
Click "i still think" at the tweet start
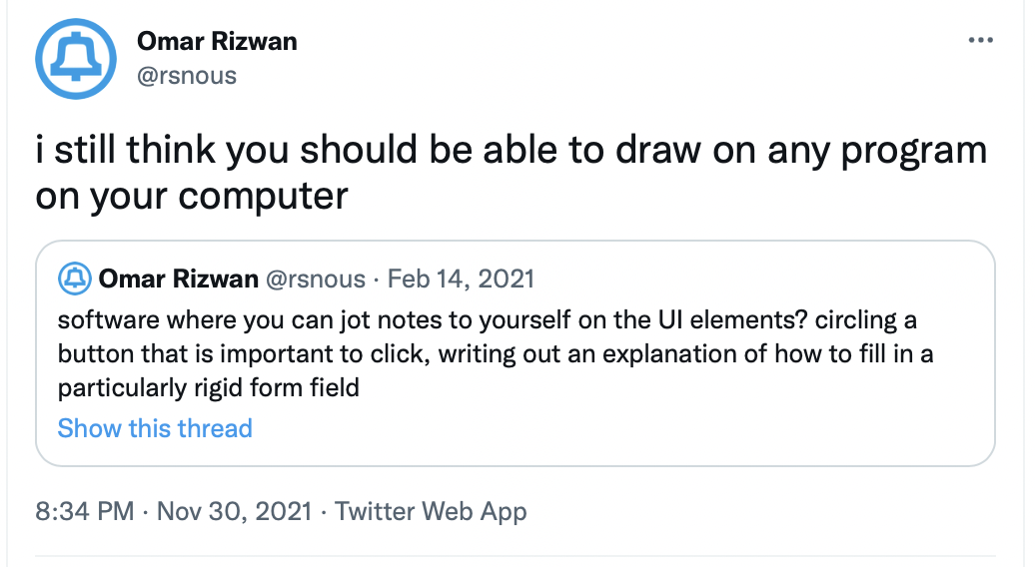(126, 151)
